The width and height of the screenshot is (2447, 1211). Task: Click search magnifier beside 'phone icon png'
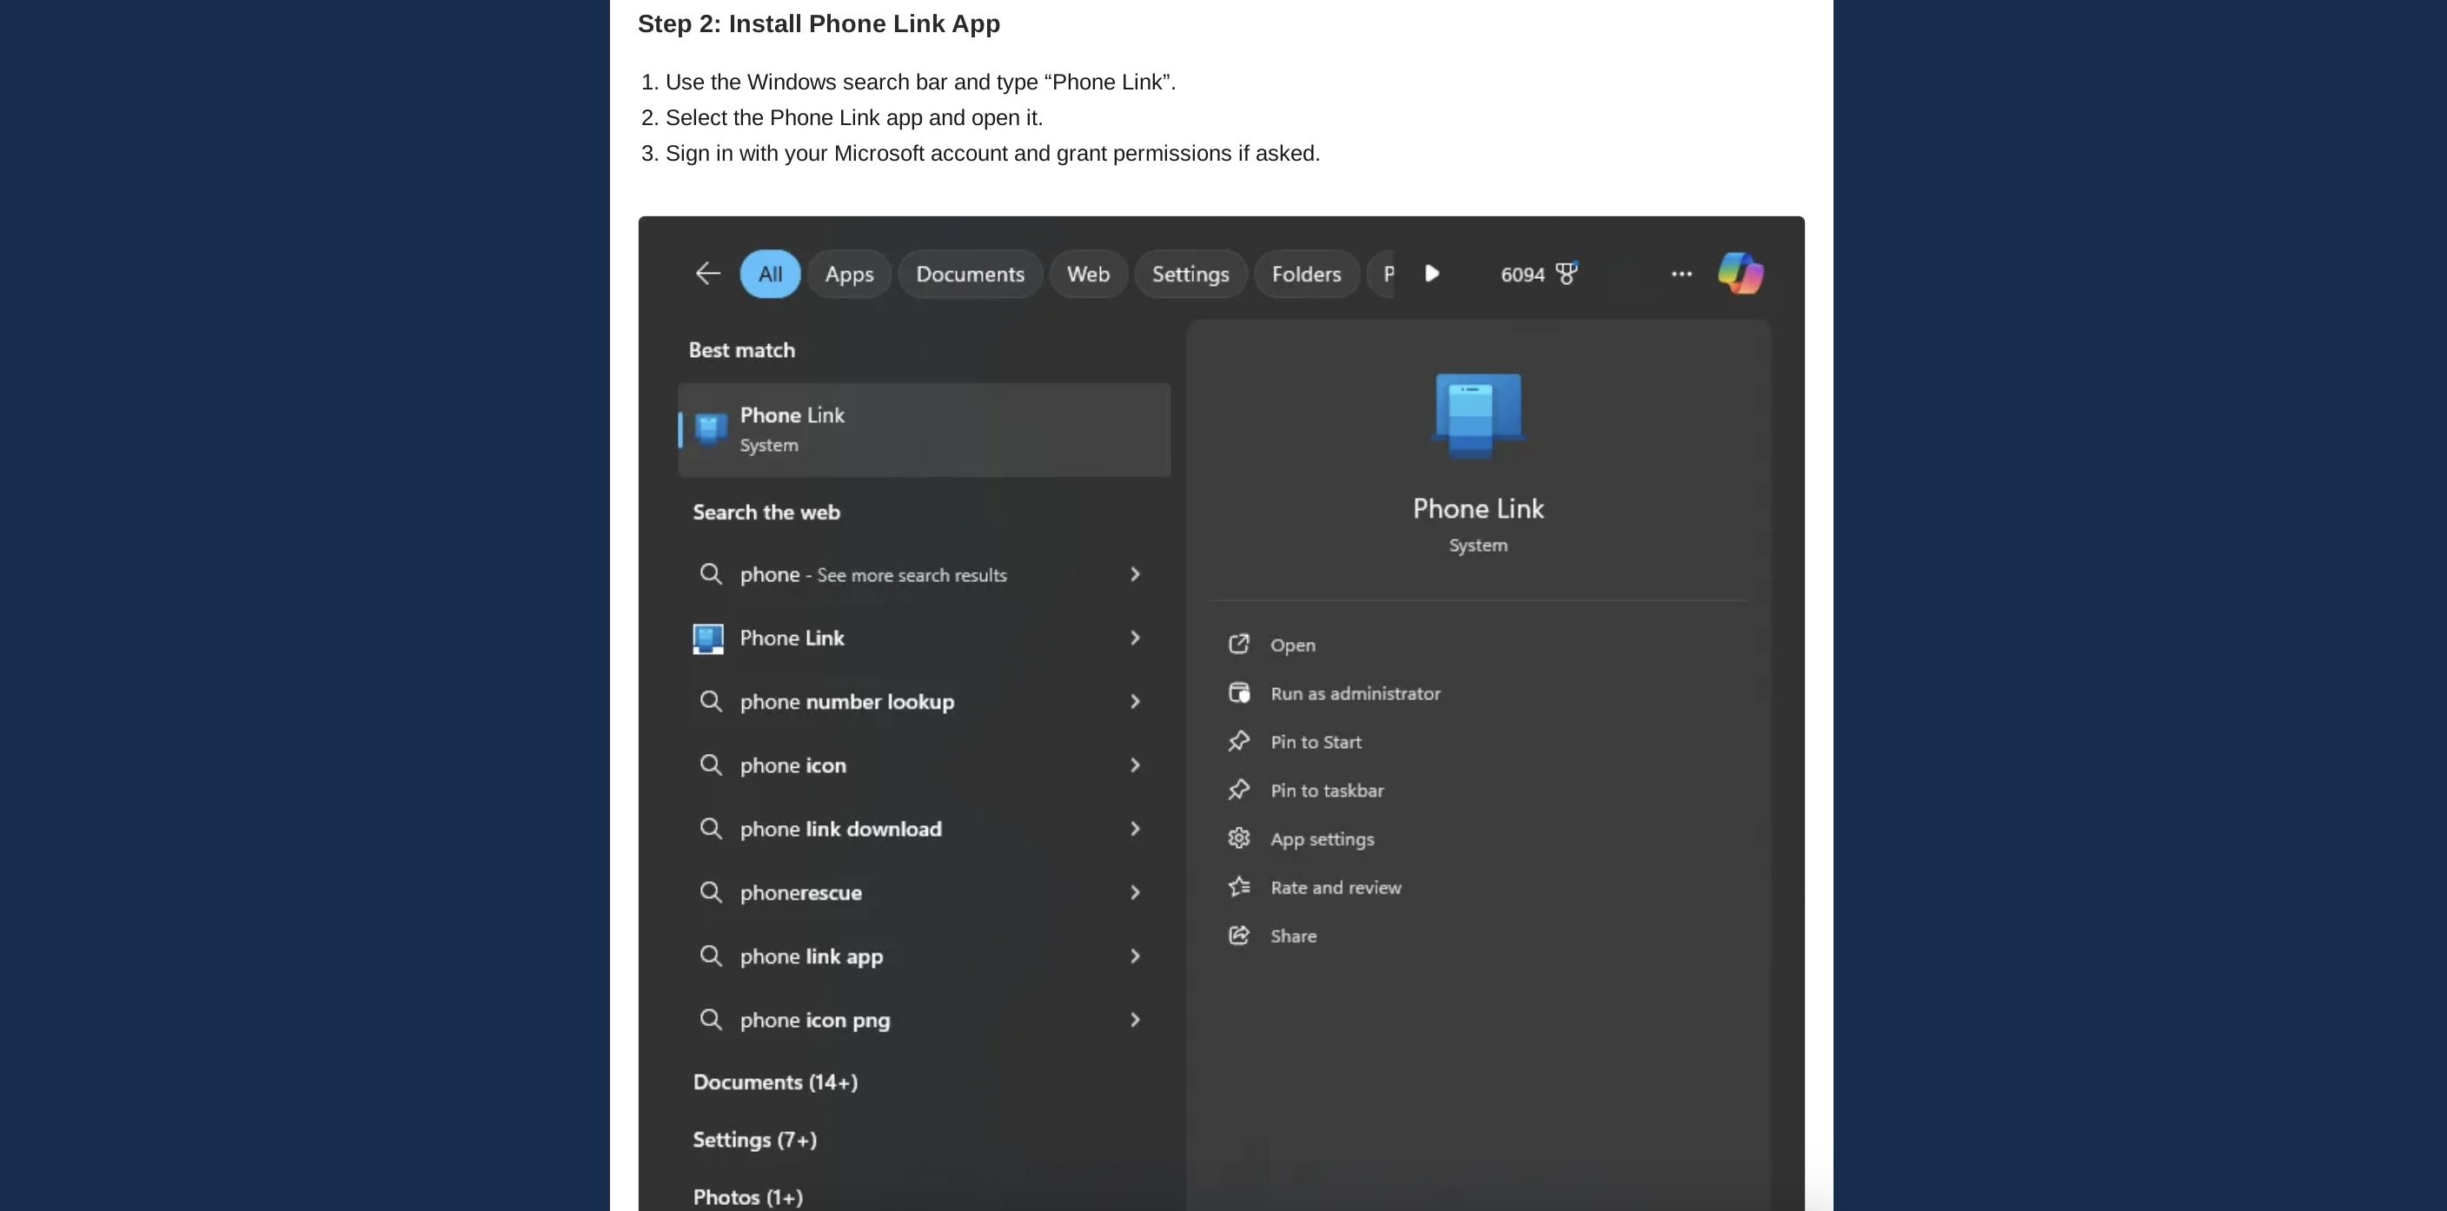pos(711,1019)
